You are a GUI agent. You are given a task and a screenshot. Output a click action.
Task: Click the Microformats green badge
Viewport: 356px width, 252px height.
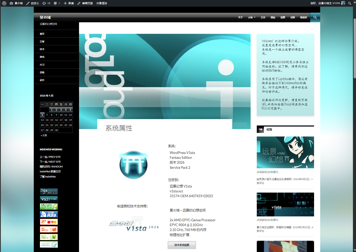[x=49, y=237]
